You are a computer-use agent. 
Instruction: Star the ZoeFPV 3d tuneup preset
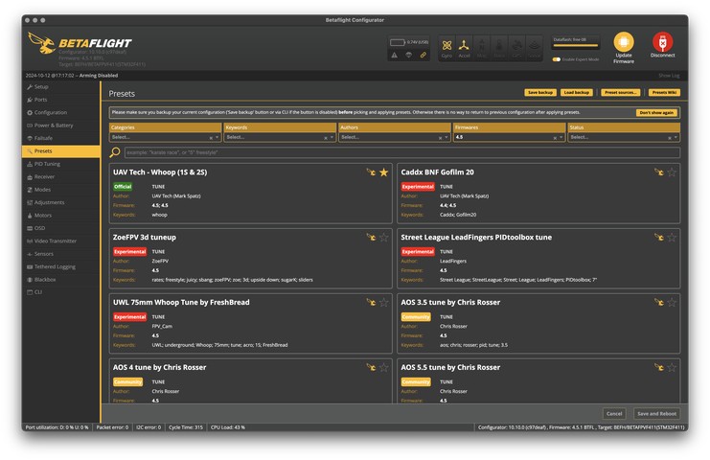click(383, 238)
